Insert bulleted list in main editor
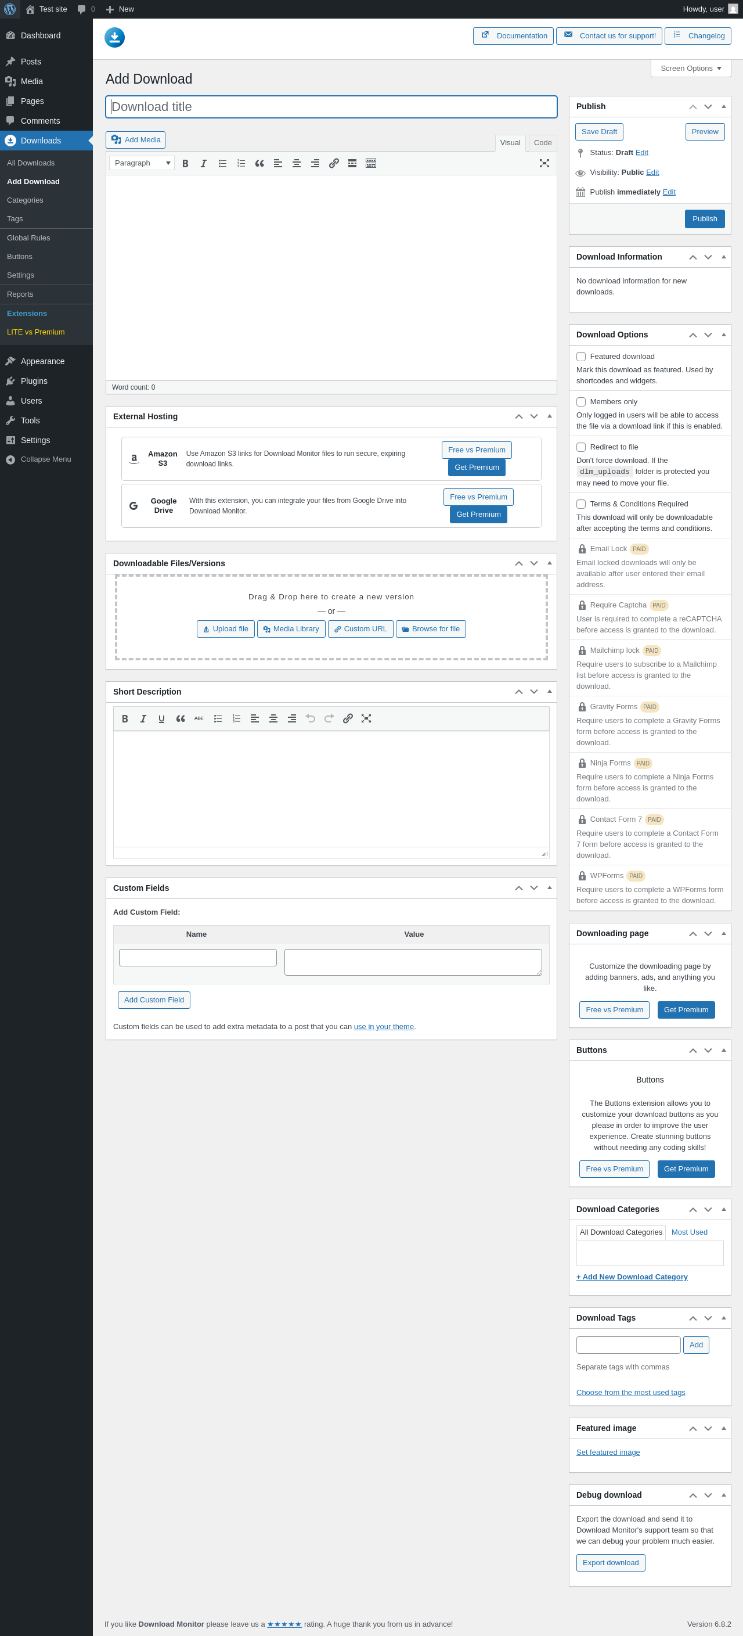 [x=222, y=163]
